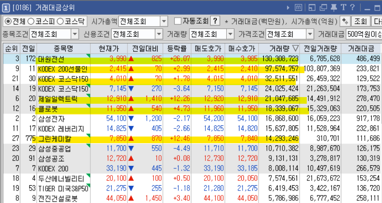The height and width of the screenshot is (203, 382).
Task: Click the window layout icon in title bar
Action: click(312, 8)
